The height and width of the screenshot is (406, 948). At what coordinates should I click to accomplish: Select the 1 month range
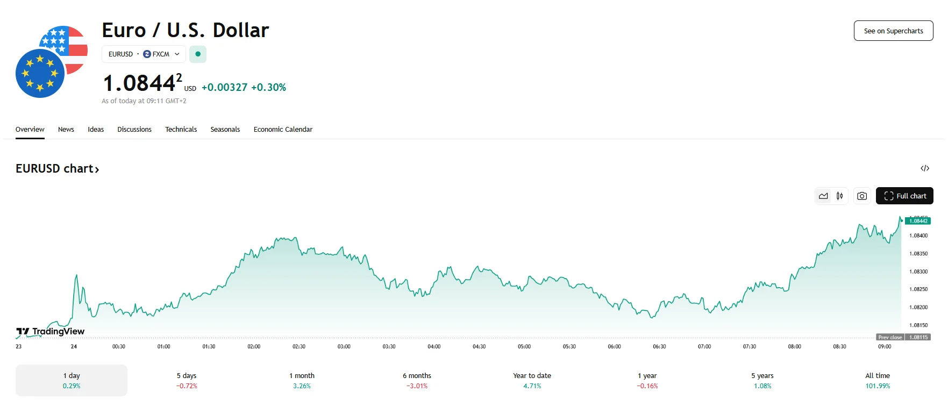[302, 380]
